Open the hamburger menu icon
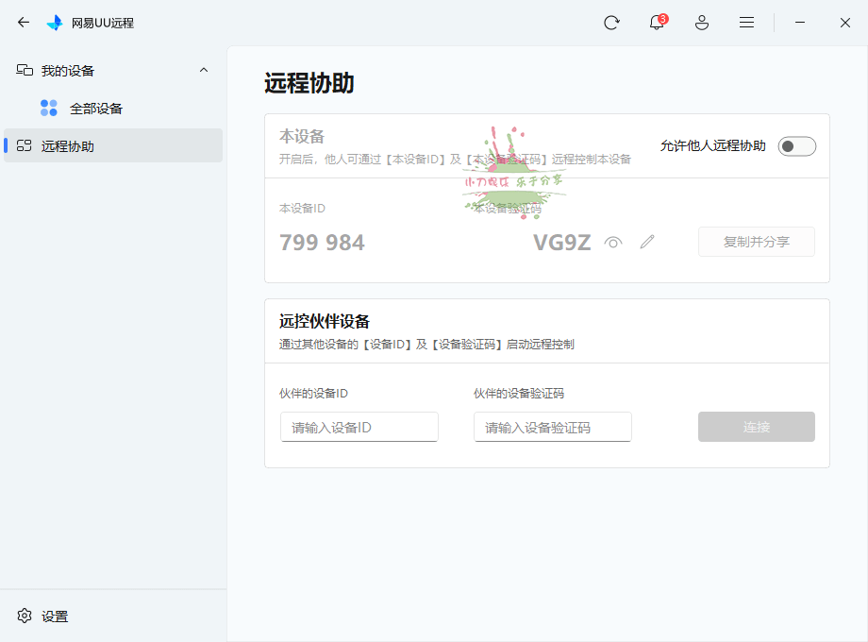The height and width of the screenshot is (642, 868). pos(746,22)
